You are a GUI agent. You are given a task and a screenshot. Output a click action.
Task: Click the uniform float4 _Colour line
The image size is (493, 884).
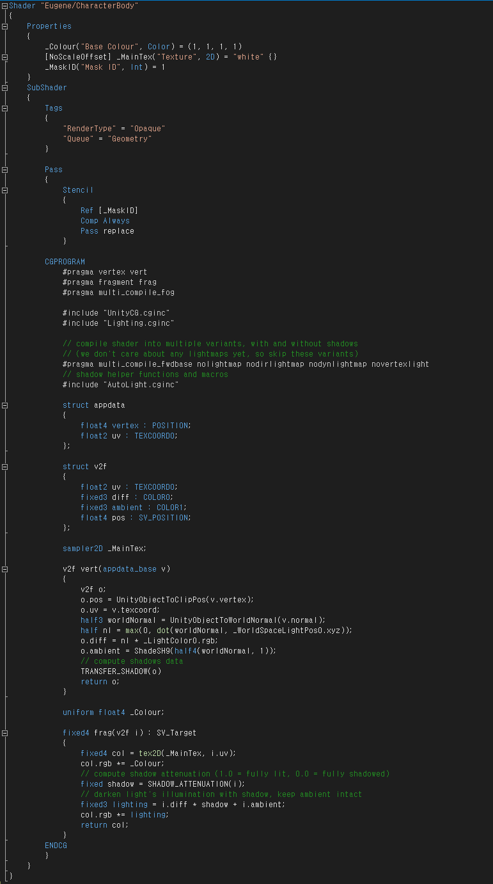coord(114,712)
